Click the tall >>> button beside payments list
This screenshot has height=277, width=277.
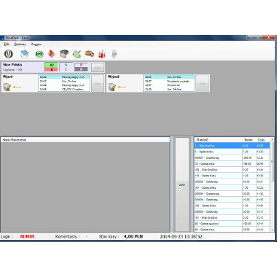pyautogui.click(x=182, y=184)
